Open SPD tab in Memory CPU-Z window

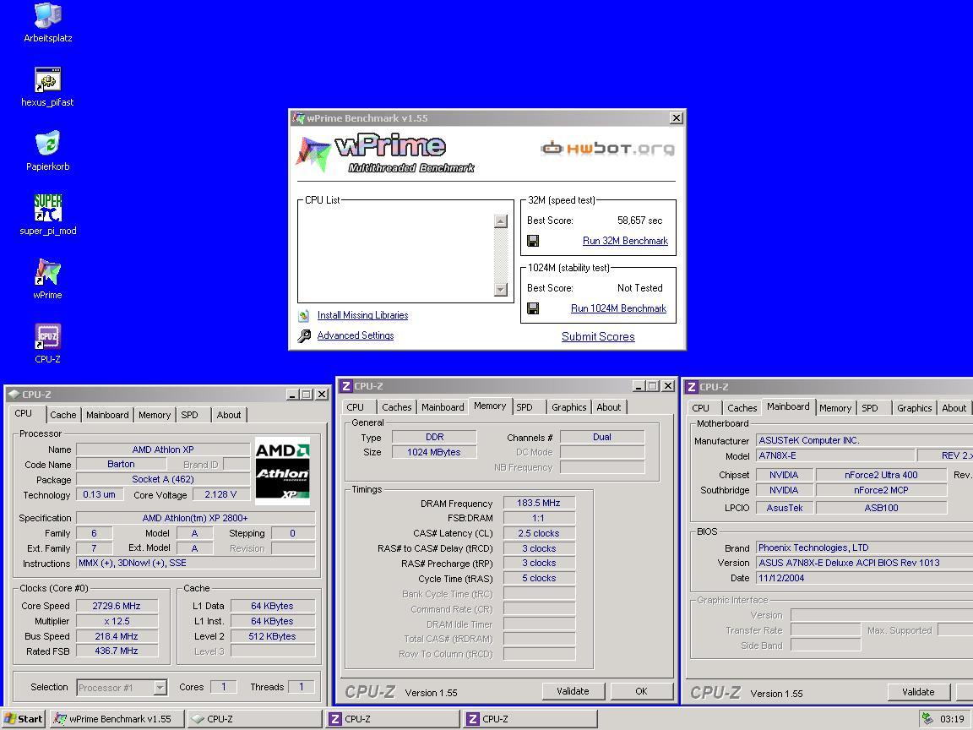click(x=525, y=407)
